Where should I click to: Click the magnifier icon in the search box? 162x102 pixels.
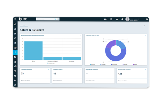pos(55,19)
